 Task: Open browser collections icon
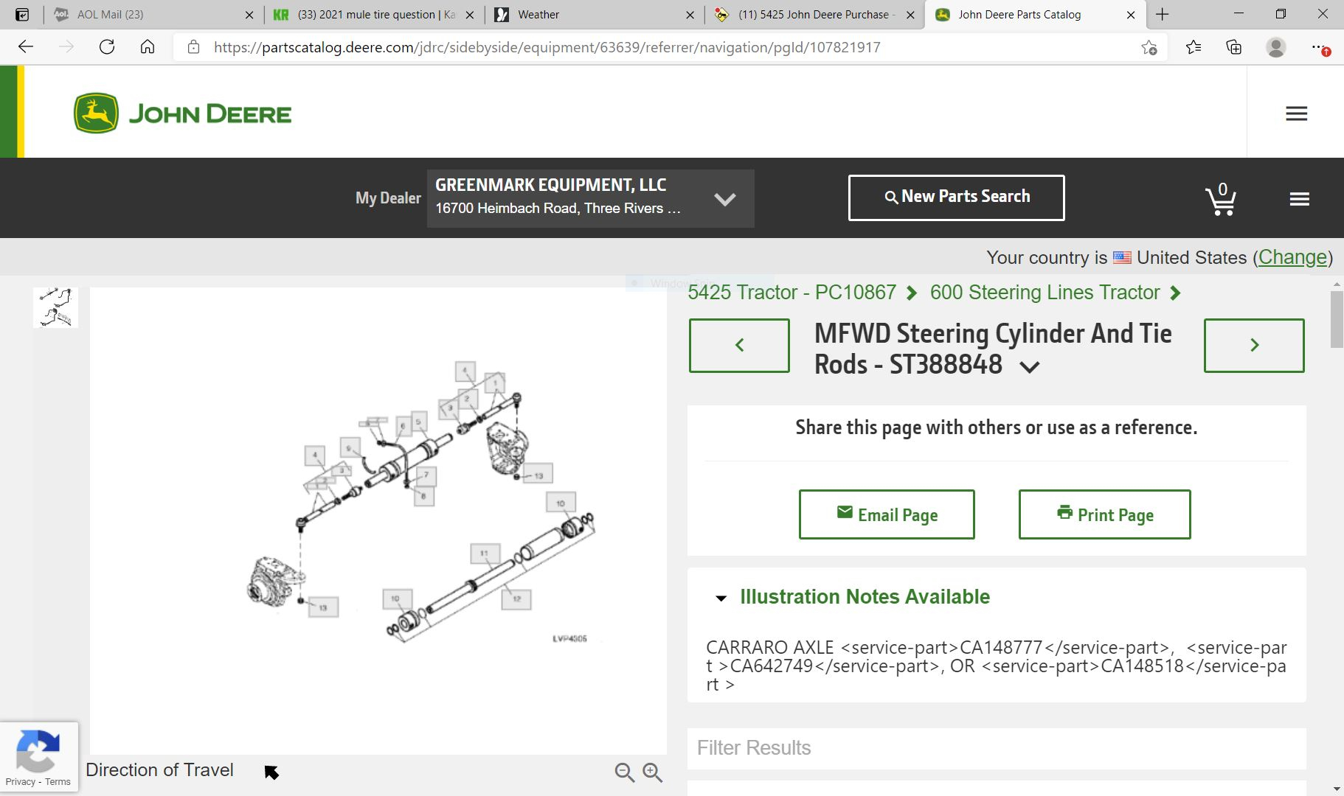coord(1234,48)
